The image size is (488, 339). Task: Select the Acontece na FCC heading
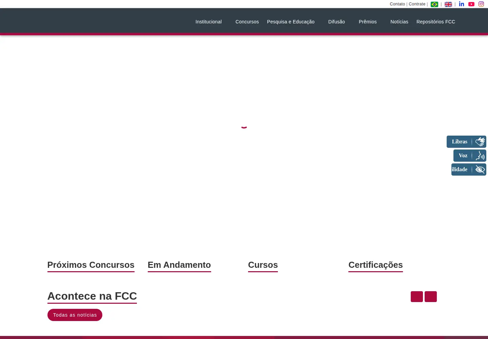(x=92, y=296)
